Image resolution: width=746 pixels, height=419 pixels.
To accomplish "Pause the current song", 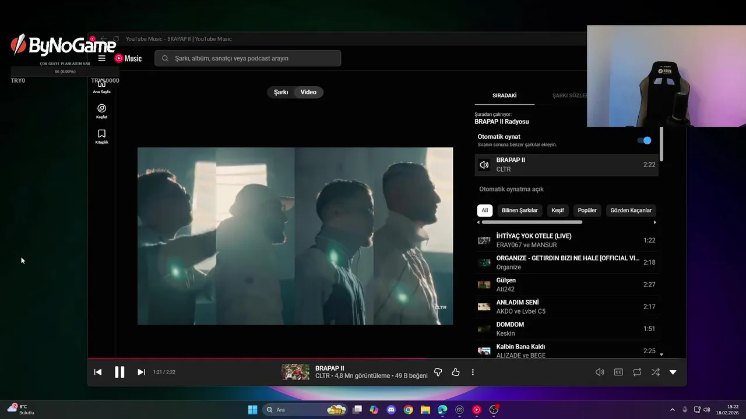I will [119, 372].
